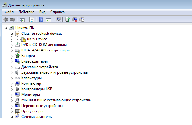
Task: Open the Справка menu
Action: point(57,12)
